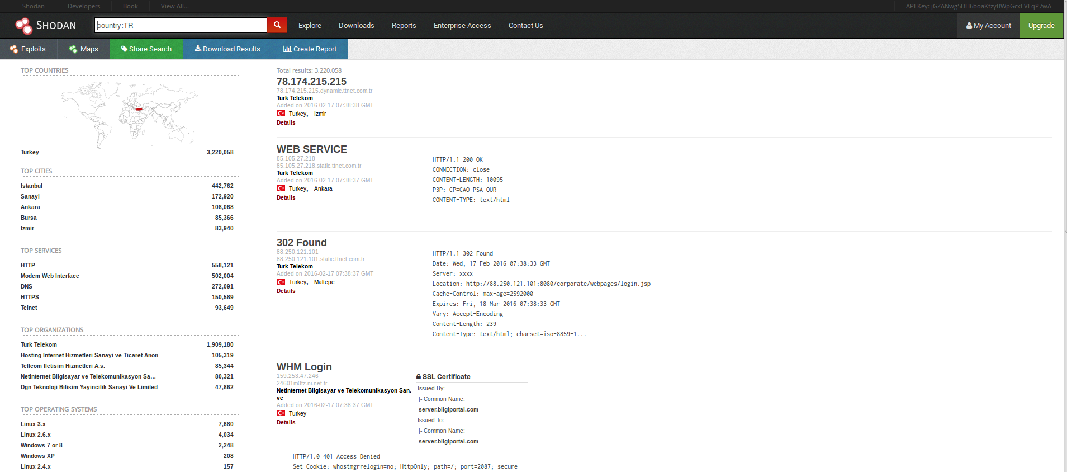Click the SSL Certificate lock icon
The width and height of the screenshot is (1067, 472).
click(419, 377)
